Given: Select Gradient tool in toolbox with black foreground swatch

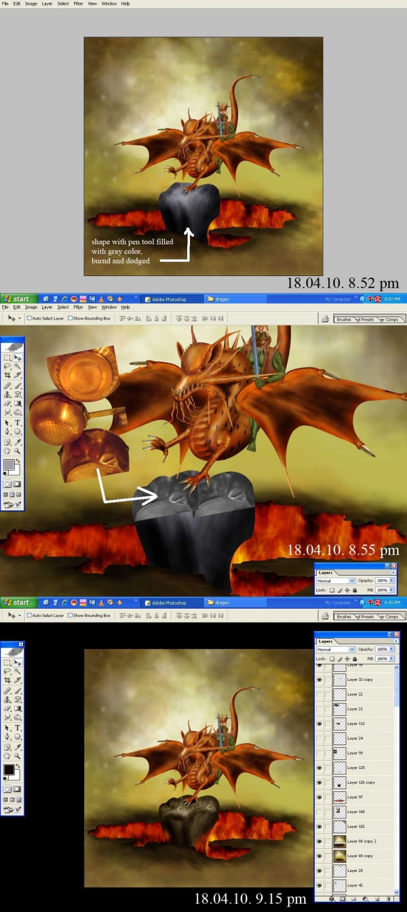Looking at the screenshot, I should tap(18, 709).
